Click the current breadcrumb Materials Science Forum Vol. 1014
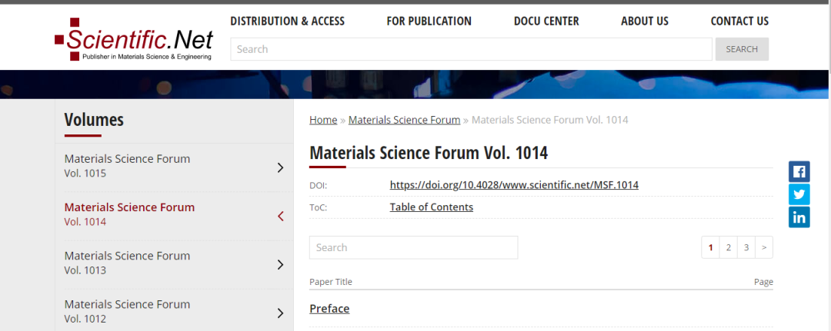 click(x=550, y=120)
